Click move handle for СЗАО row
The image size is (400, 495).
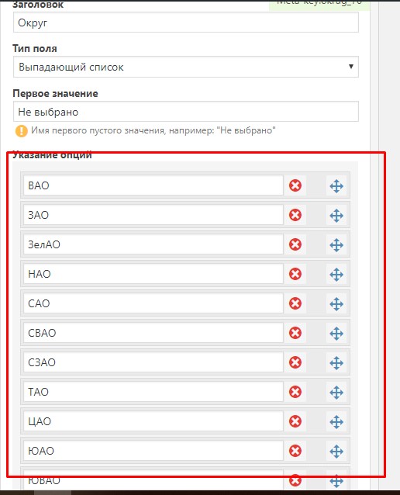pyautogui.click(x=336, y=363)
